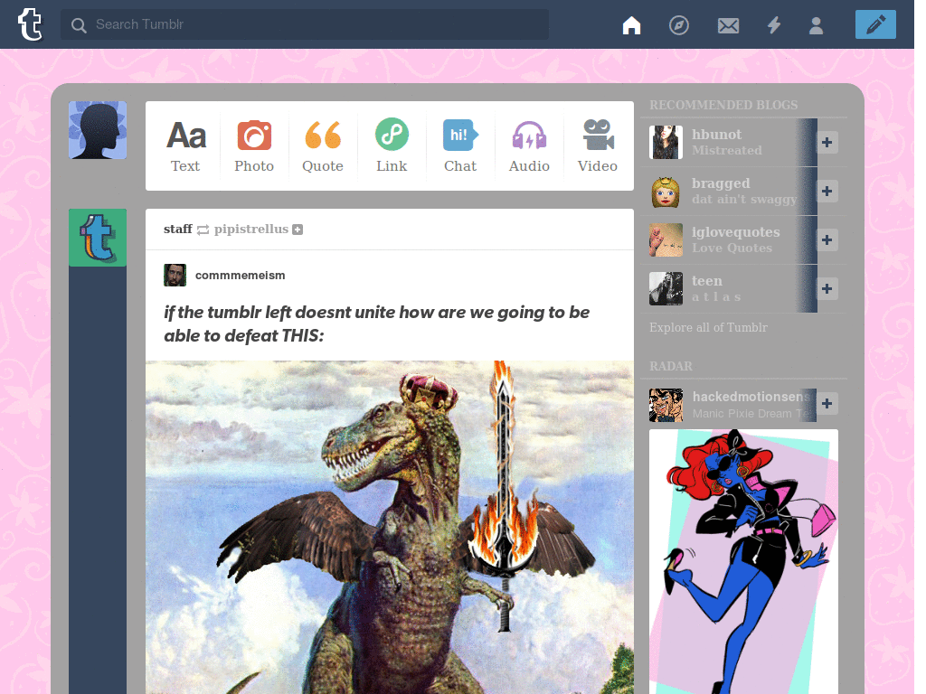Focus the Search Tumblr field
926x694 pixels.
[305, 24]
